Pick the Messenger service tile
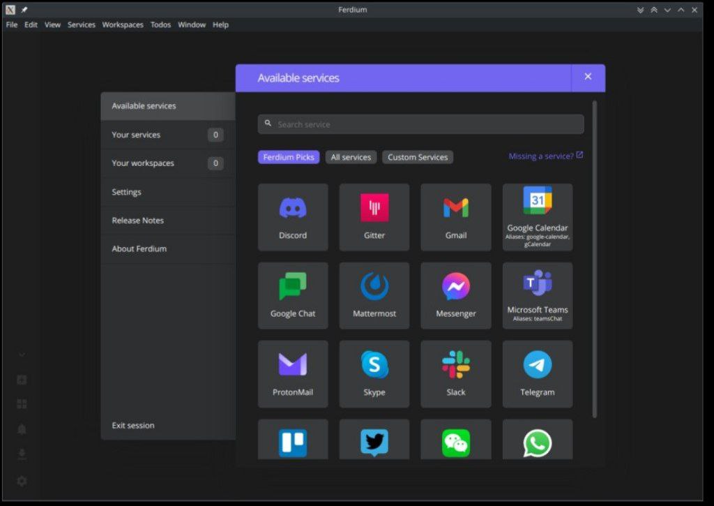The width and height of the screenshot is (714, 506). point(456,295)
